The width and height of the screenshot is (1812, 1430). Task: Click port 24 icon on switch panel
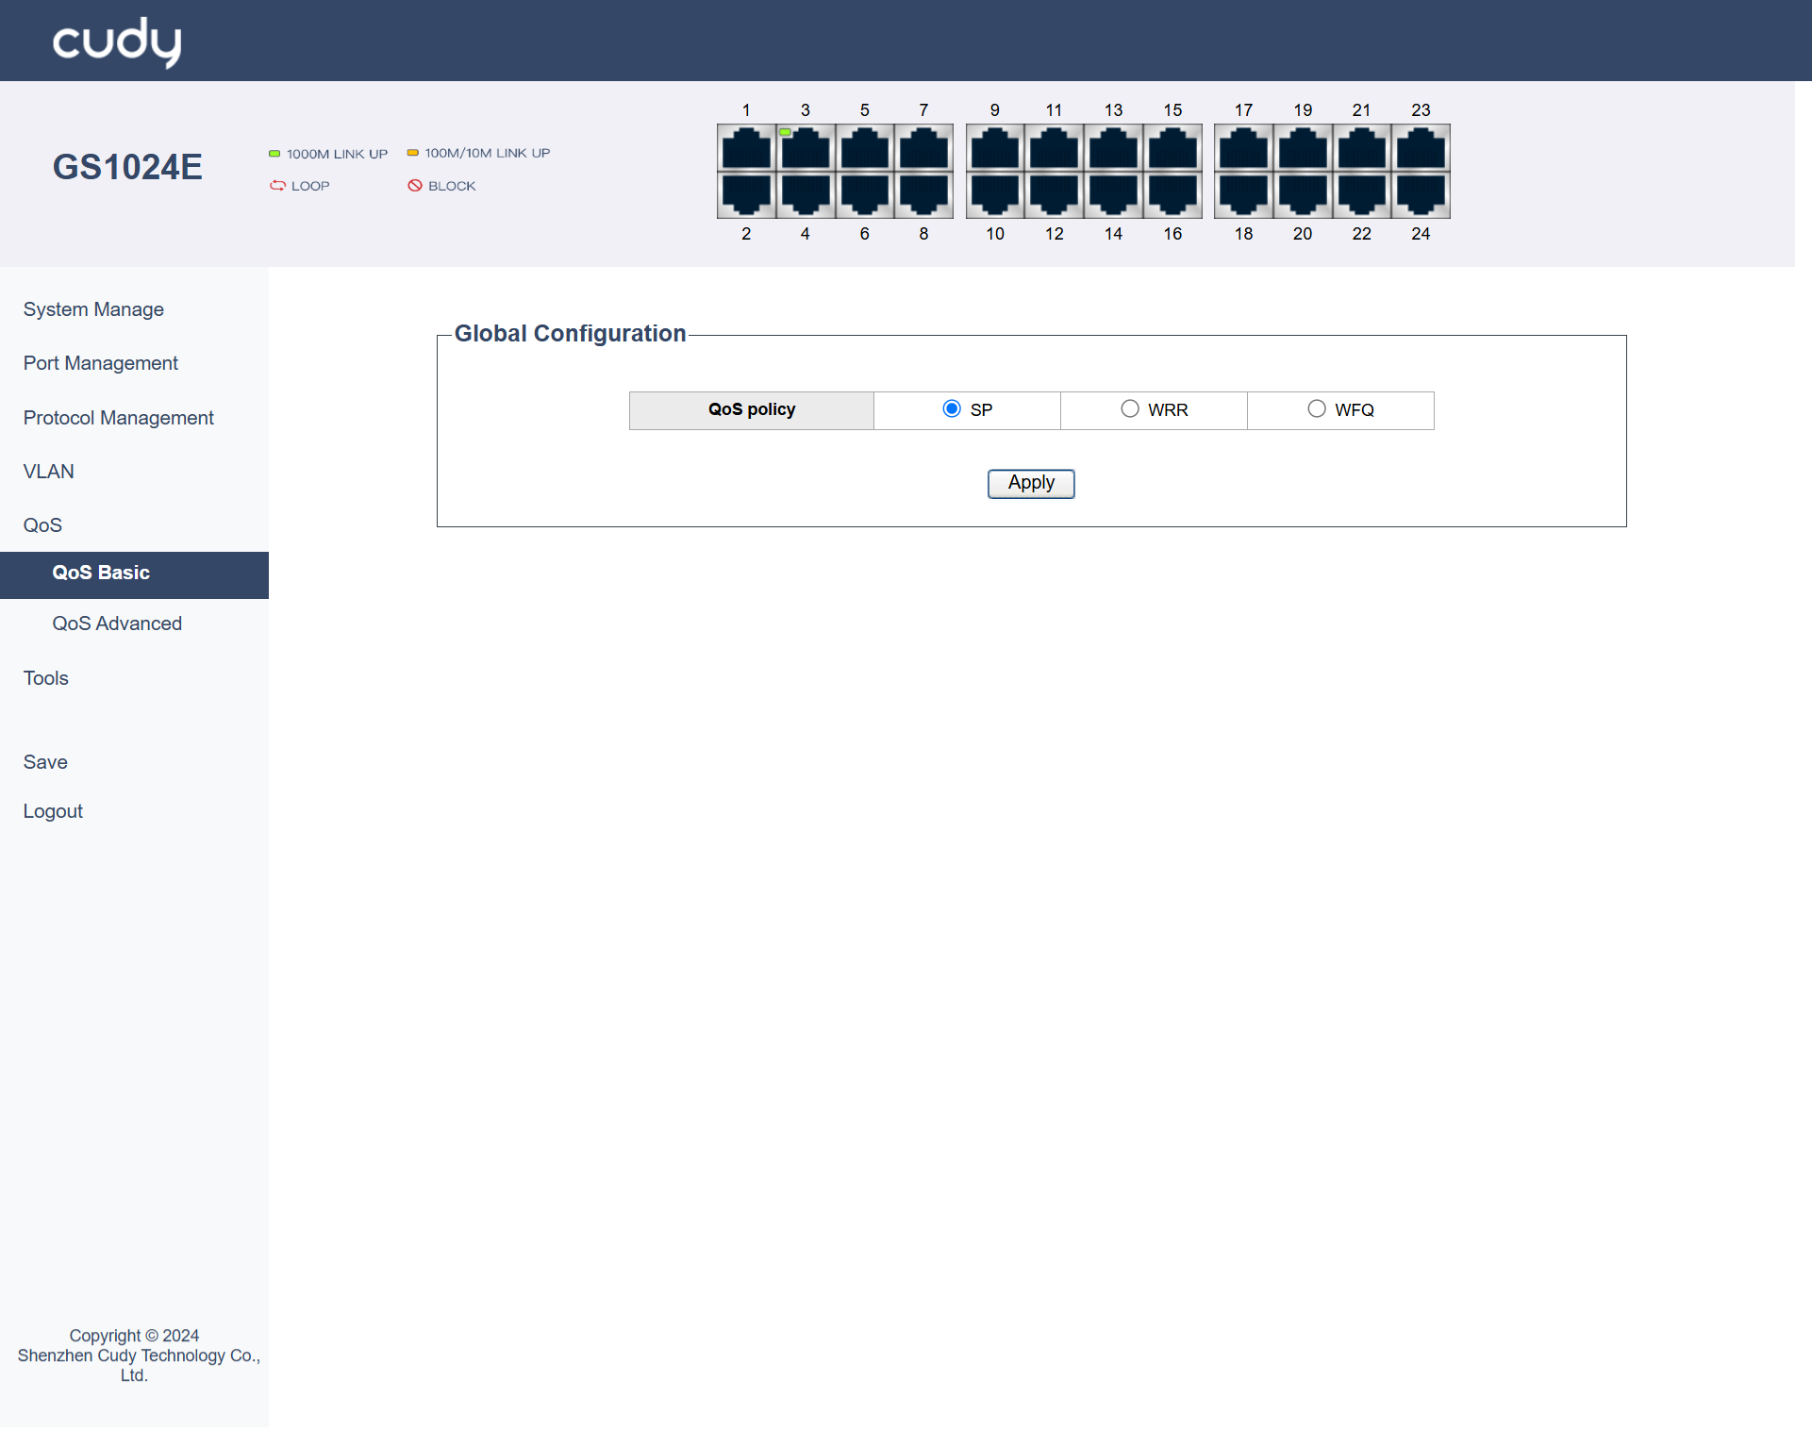coord(1421,194)
